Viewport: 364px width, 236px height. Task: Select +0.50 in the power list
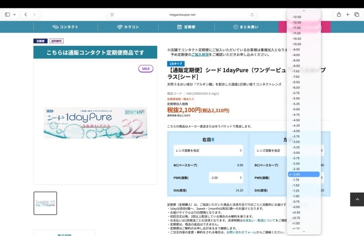pyautogui.click(x=297, y=212)
